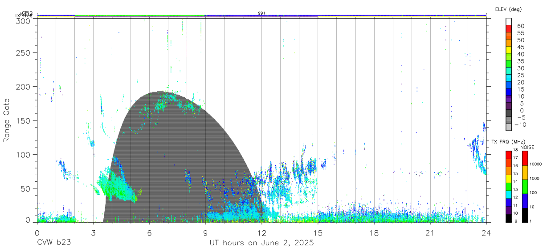Click the cyan 12–13 MHz TX FRQ swatch

(x=509, y=195)
